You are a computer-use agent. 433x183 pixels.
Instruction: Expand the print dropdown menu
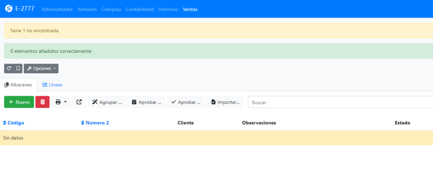(61, 102)
